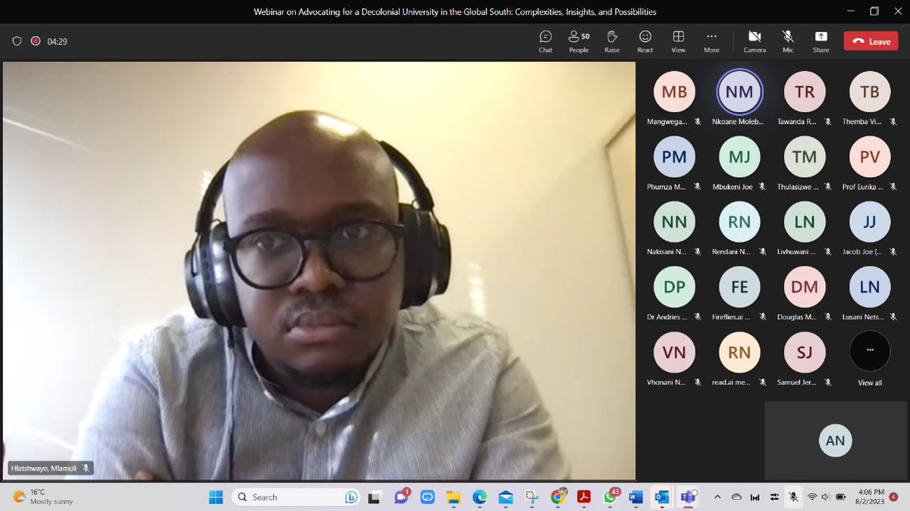
Task: Open the View layout options
Action: pos(678,41)
